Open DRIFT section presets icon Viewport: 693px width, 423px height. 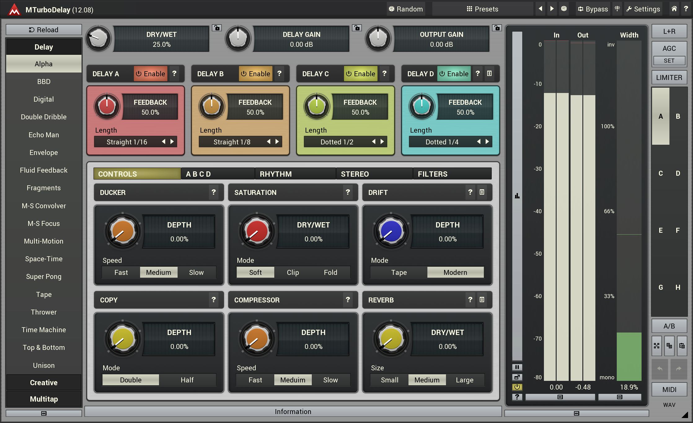tap(482, 192)
